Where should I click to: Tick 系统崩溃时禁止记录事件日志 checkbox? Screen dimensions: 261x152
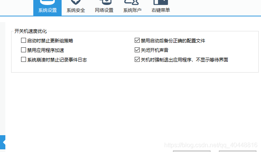tap(23, 60)
